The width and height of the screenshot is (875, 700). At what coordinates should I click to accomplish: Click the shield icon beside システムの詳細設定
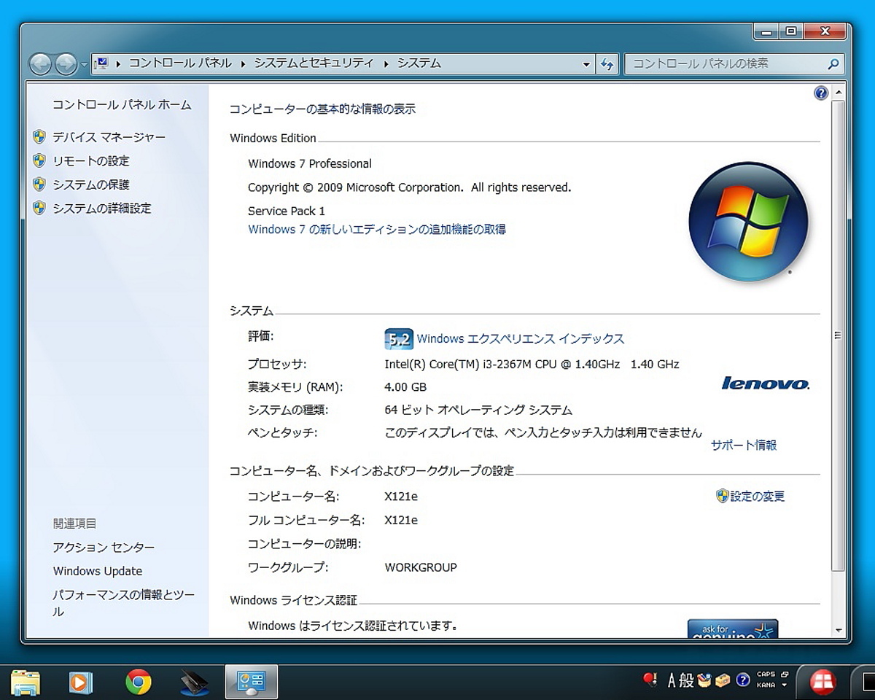pyautogui.click(x=39, y=209)
